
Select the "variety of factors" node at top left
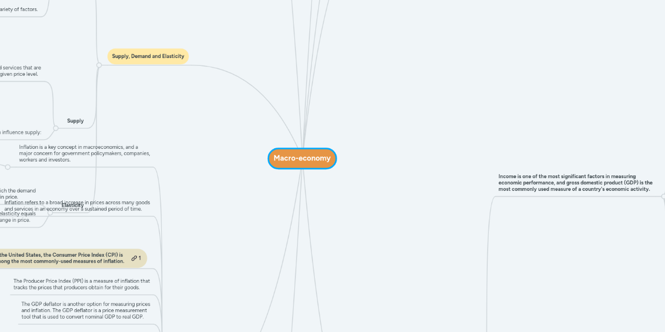click(x=21, y=8)
